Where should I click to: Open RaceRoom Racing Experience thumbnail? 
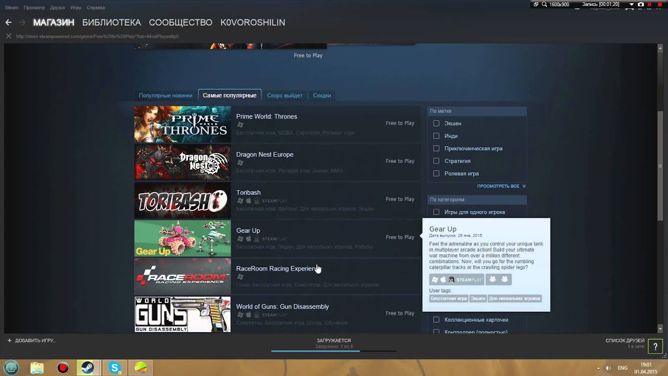click(183, 276)
